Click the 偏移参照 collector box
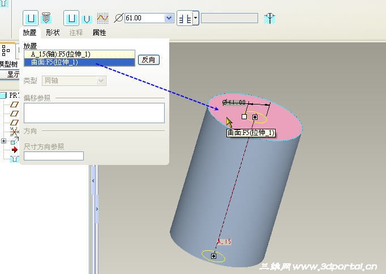Image resolution: width=386 pixels, height=274 pixels. tap(94, 113)
